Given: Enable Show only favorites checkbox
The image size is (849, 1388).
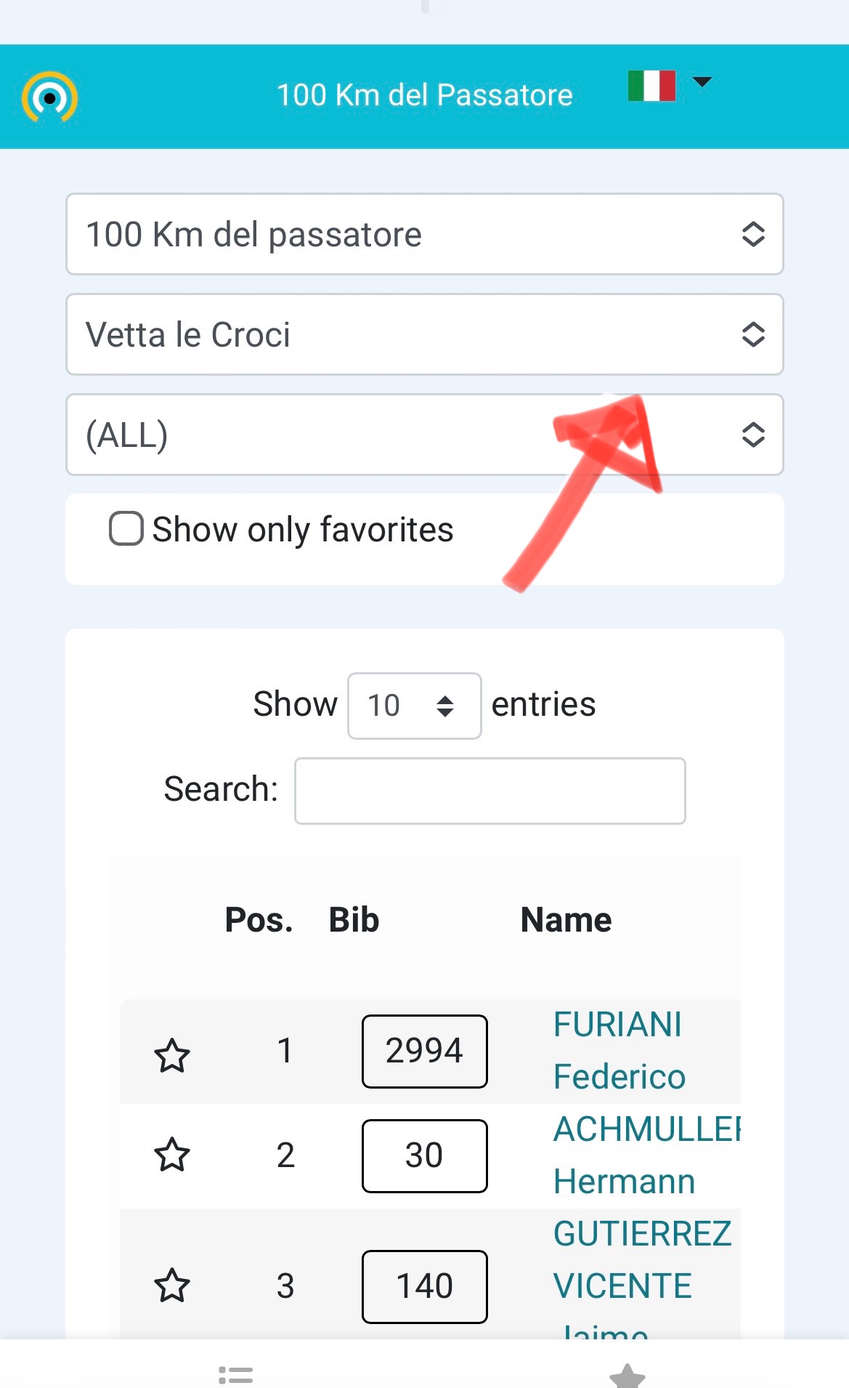Looking at the screenshot, I should pyautogui.click(x=126, y=528).
